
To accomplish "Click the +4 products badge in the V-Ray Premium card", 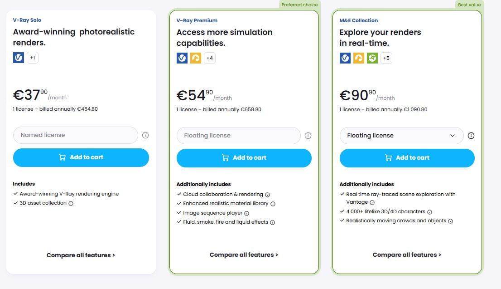I will 209,58.
